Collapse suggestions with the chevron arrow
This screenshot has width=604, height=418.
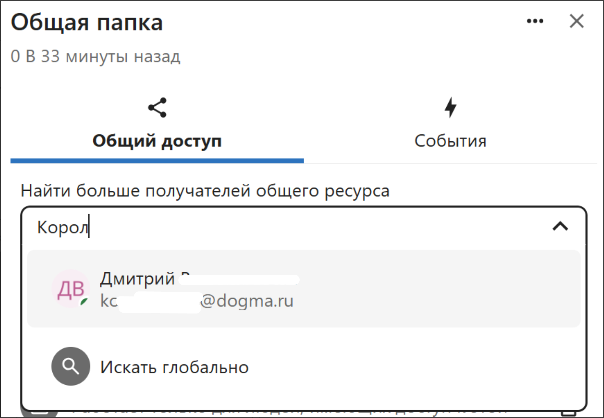(560, 227)
